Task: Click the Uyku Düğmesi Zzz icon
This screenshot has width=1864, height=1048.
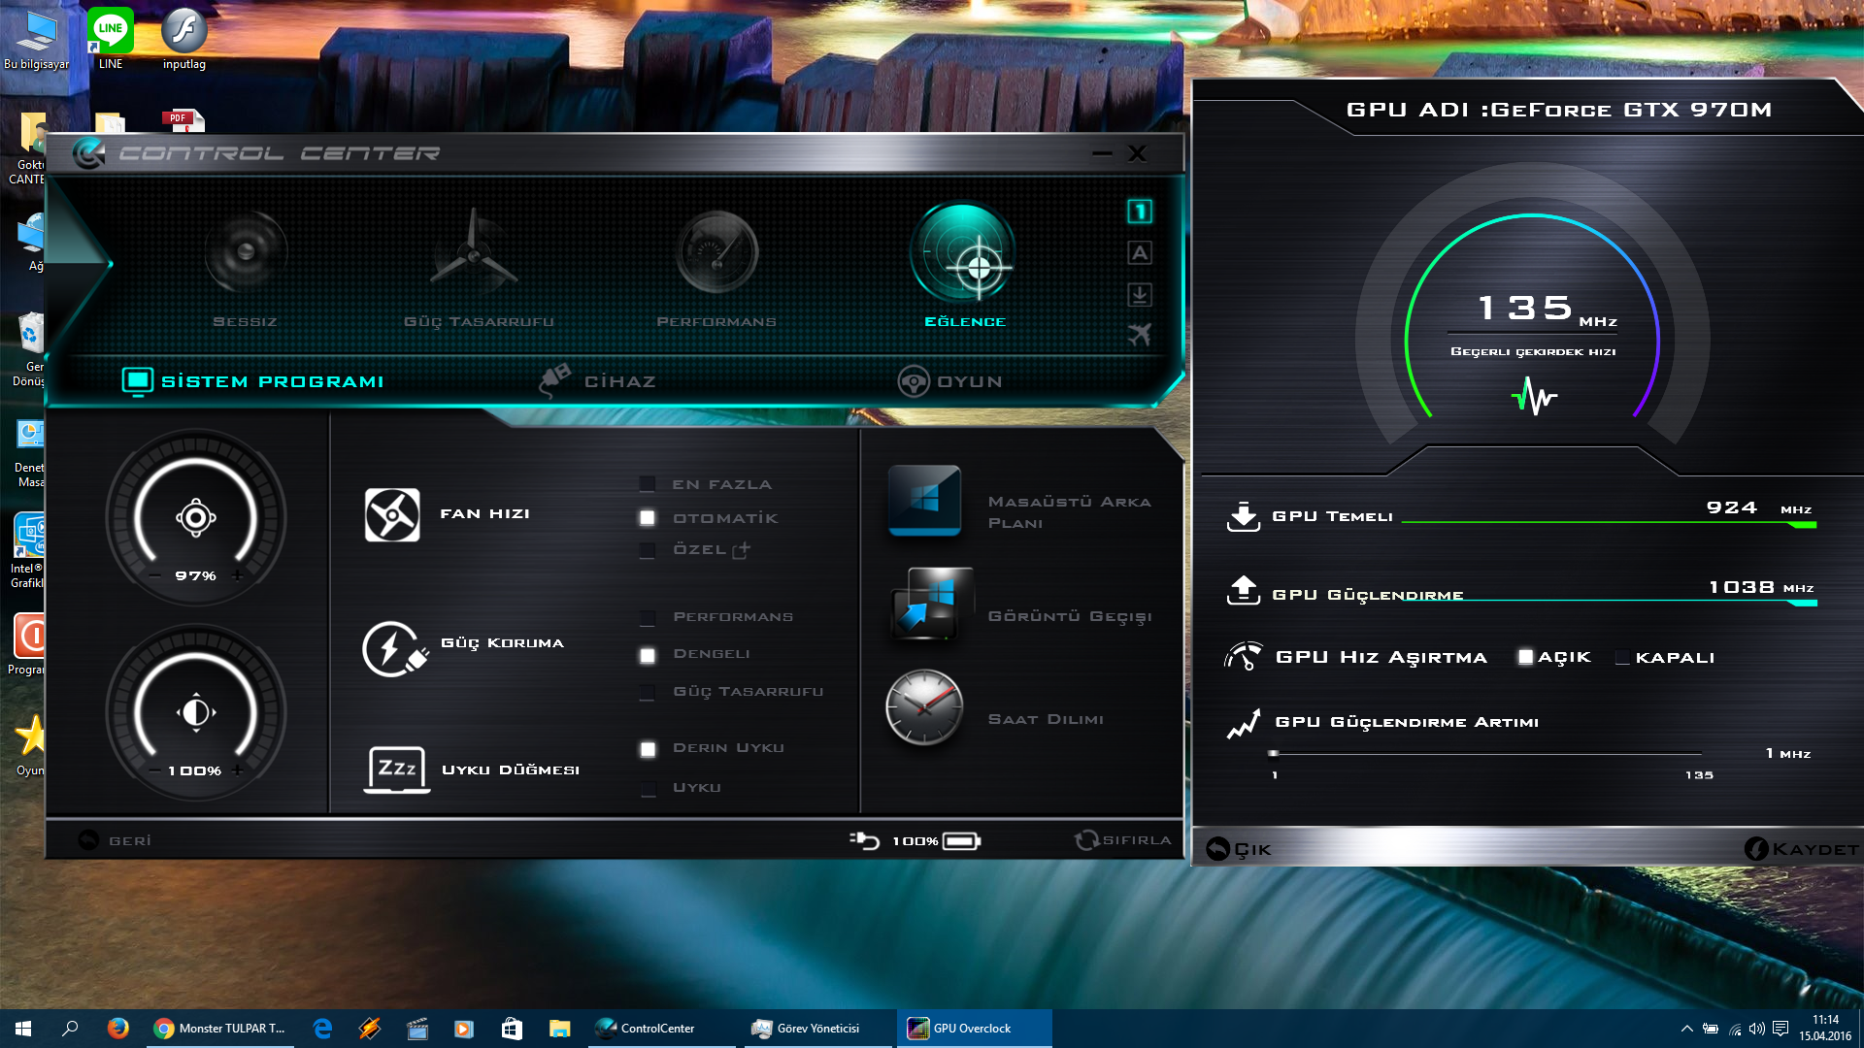Action: 397,770
